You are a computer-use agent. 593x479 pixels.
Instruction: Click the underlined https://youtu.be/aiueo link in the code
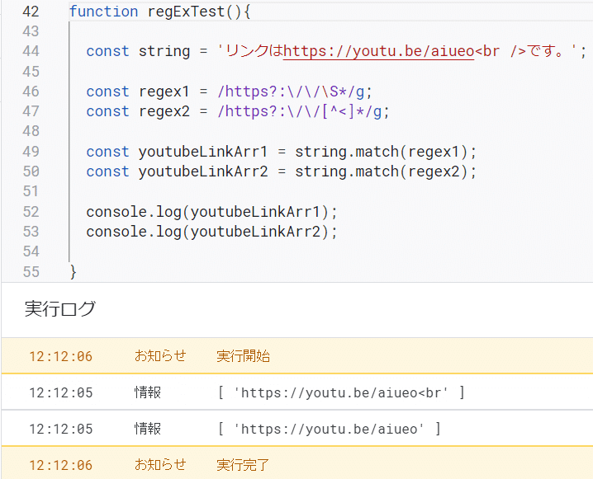pos(378,51)
